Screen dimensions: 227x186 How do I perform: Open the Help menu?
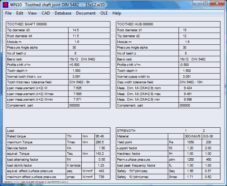coord(117,13)
